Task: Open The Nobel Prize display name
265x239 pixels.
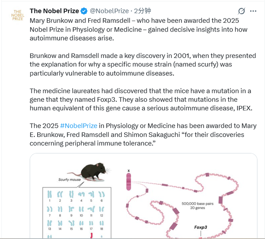Action: coord(54,11)
